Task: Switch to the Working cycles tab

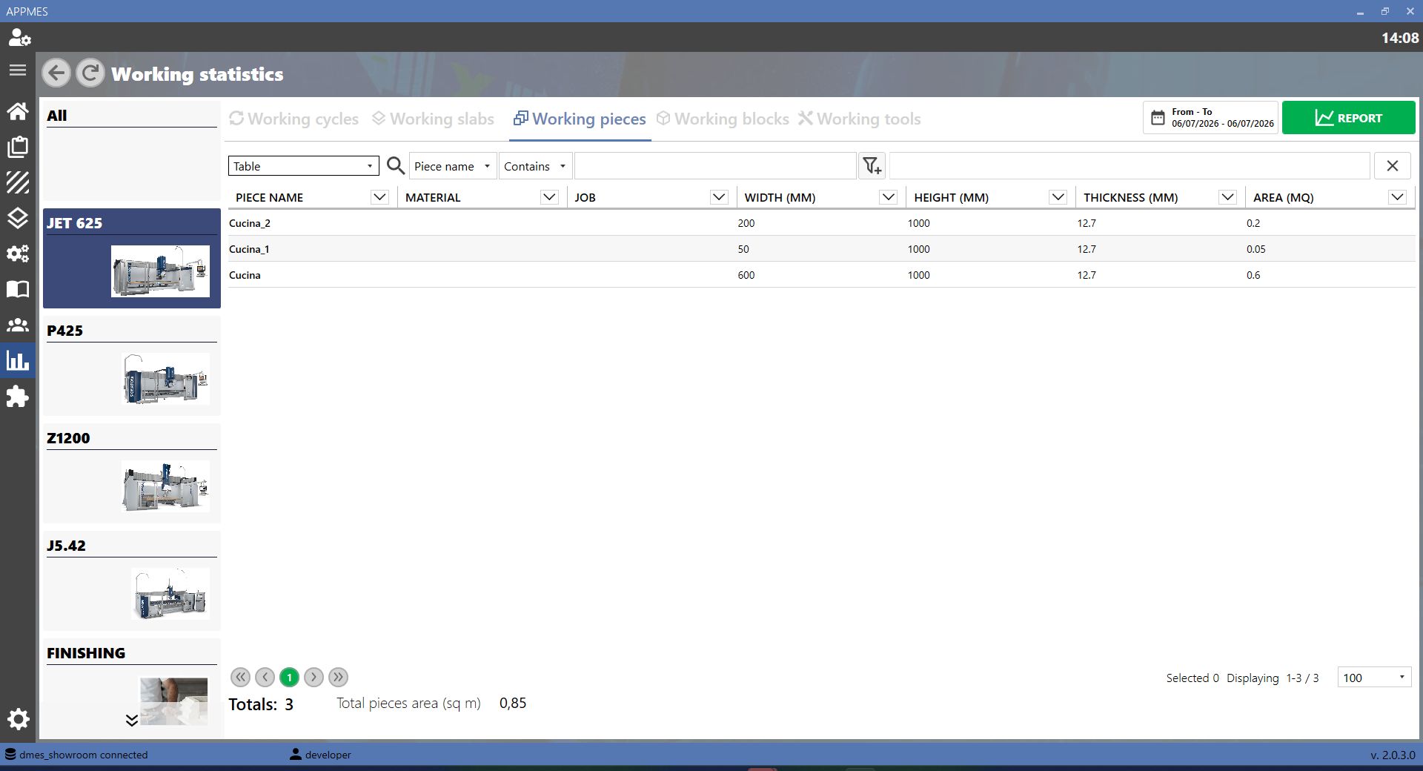Action: 294,119
